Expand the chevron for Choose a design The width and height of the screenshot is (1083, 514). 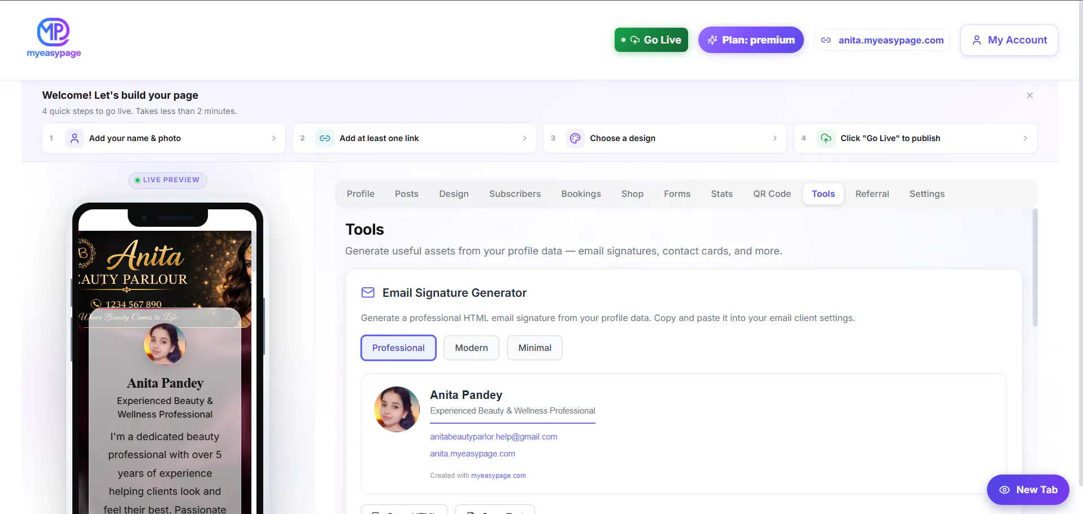pos(775,138)
